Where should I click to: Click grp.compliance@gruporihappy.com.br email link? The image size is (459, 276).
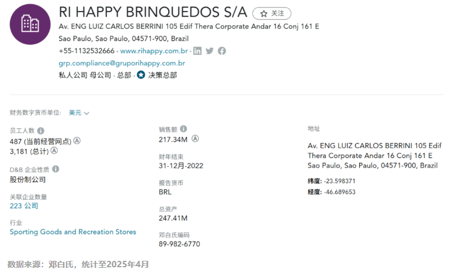(x=122, y=63)
